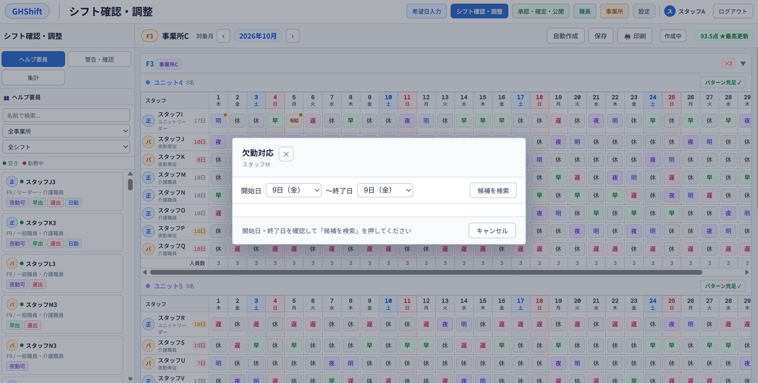Click the F3 circle badge in header
This screenshot has height=383, width=758.
[x=150, y=36]
